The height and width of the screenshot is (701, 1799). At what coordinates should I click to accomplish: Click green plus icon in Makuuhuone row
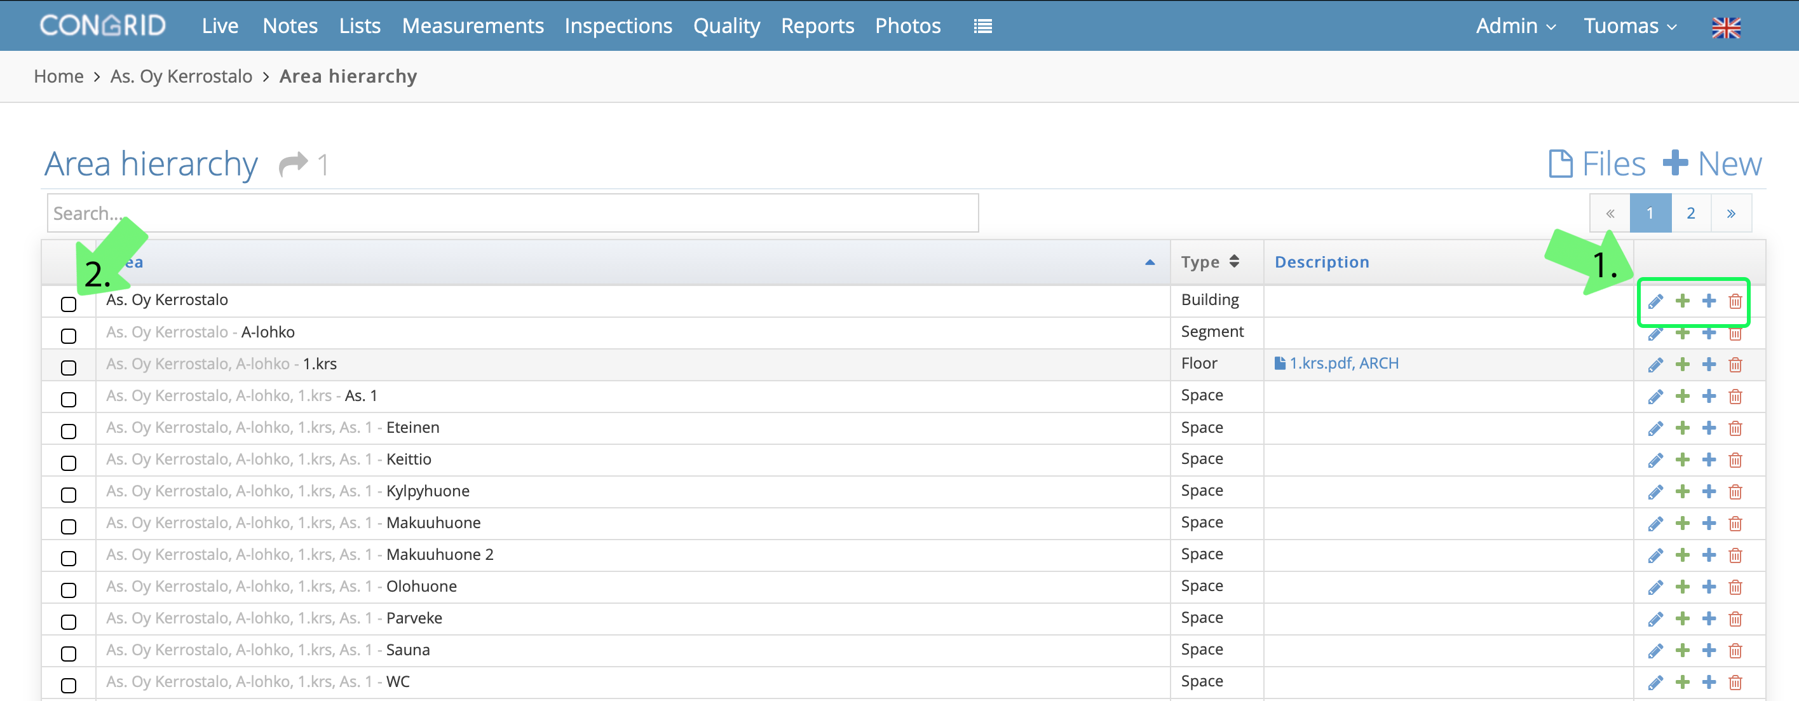point(1682,524)
